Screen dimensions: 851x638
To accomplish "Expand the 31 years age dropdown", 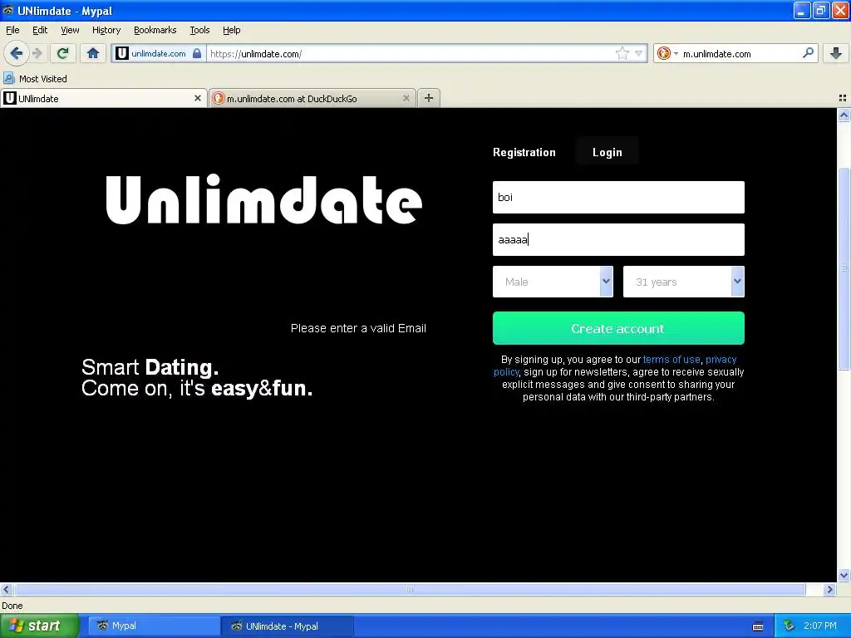I will [x=683, y=282].
